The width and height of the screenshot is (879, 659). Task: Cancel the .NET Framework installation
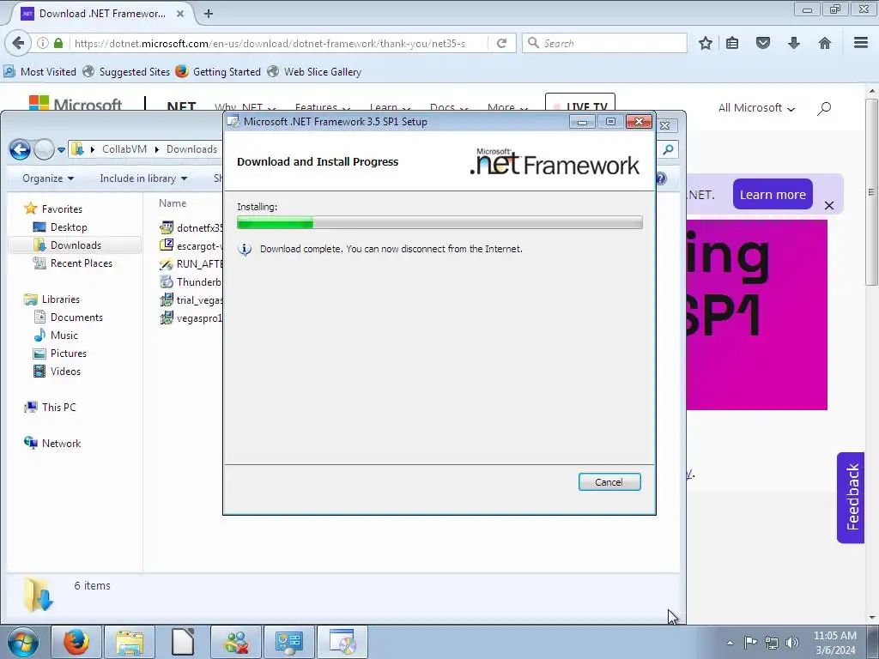click(609, 482)
